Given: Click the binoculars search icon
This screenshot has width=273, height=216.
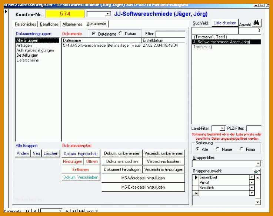Looking at the screenshot, I should (256, 23).
